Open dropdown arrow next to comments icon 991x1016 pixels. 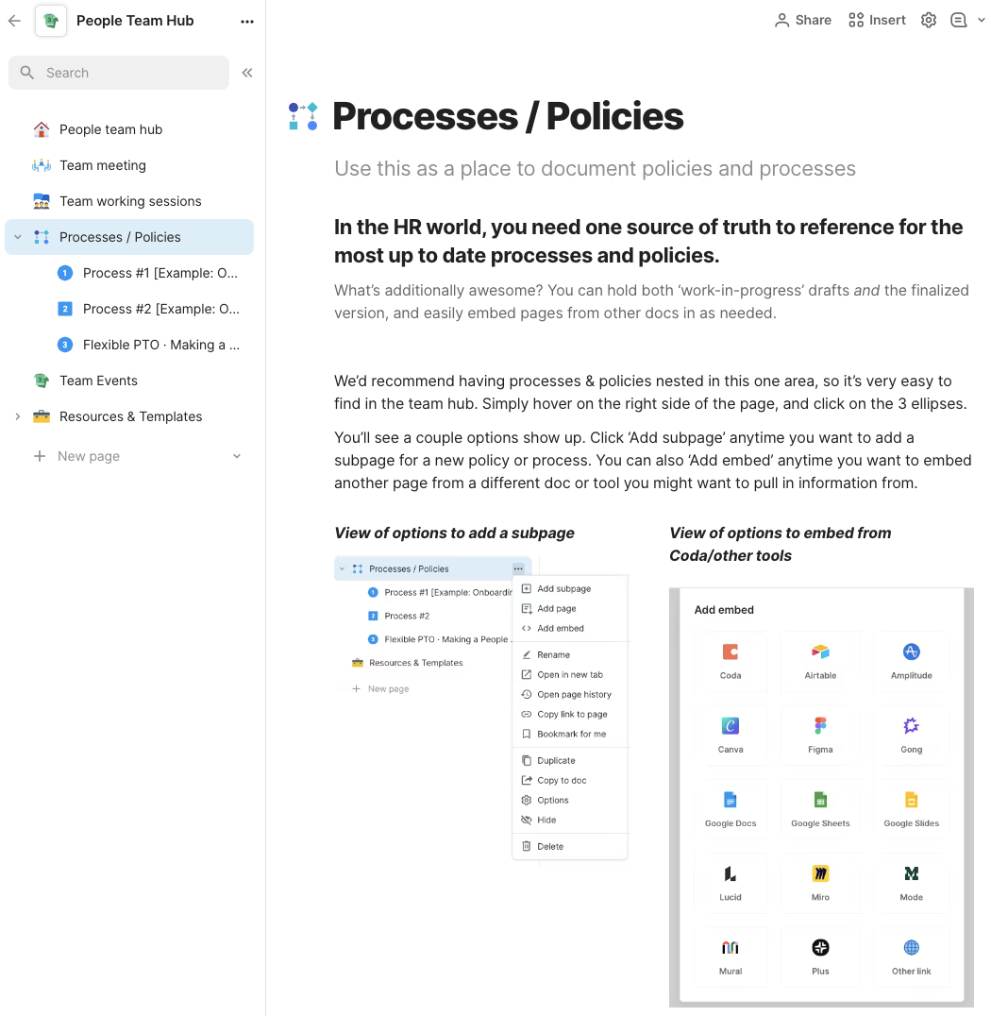pyautogui.click(x=981, y=20)
